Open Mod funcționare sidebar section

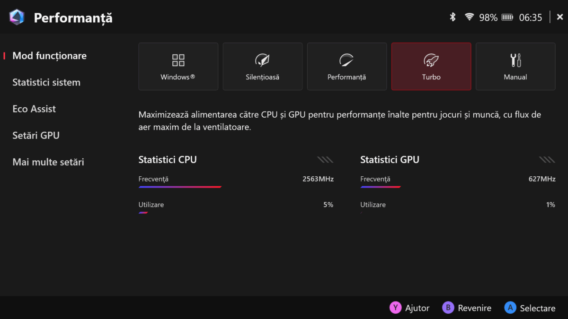pyautogui.click(x=49, y=56)
